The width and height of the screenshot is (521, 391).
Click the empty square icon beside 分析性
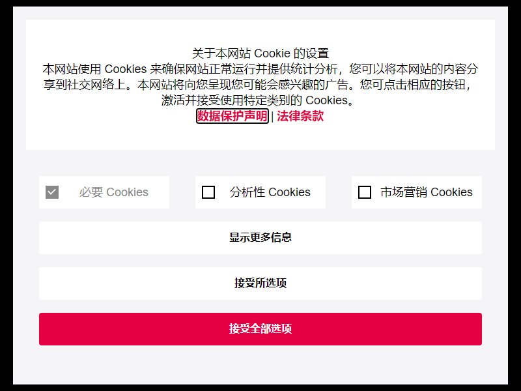208,192
